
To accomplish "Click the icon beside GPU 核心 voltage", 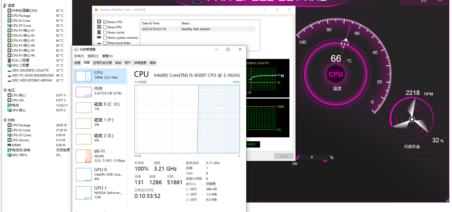I will tap(9, 110).
